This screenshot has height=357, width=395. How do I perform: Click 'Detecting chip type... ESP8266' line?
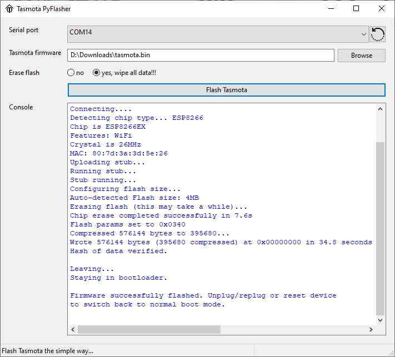pyautogui.click(x=137, y=118)
